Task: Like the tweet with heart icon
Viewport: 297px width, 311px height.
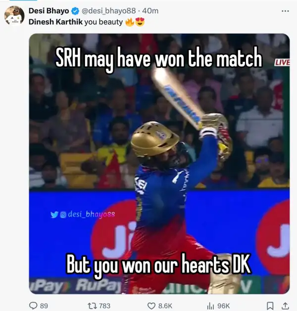Action: pyautogui.click(x=151, y=306)
